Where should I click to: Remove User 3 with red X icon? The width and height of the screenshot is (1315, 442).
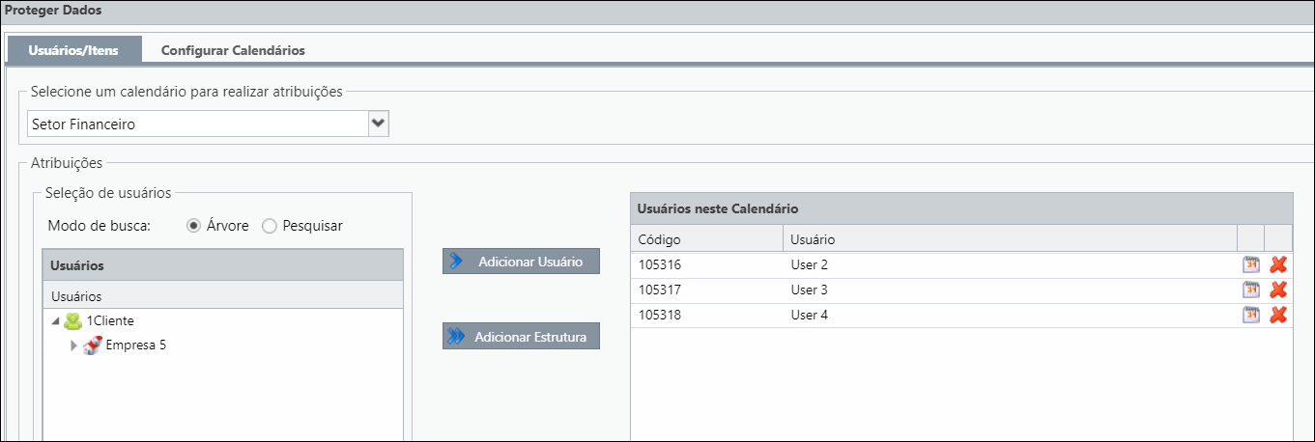[1278, 290]
